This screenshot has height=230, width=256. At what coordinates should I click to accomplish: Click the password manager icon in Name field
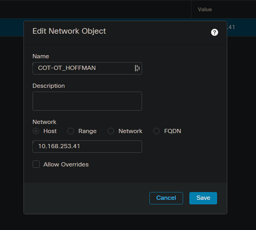point(137,68)
